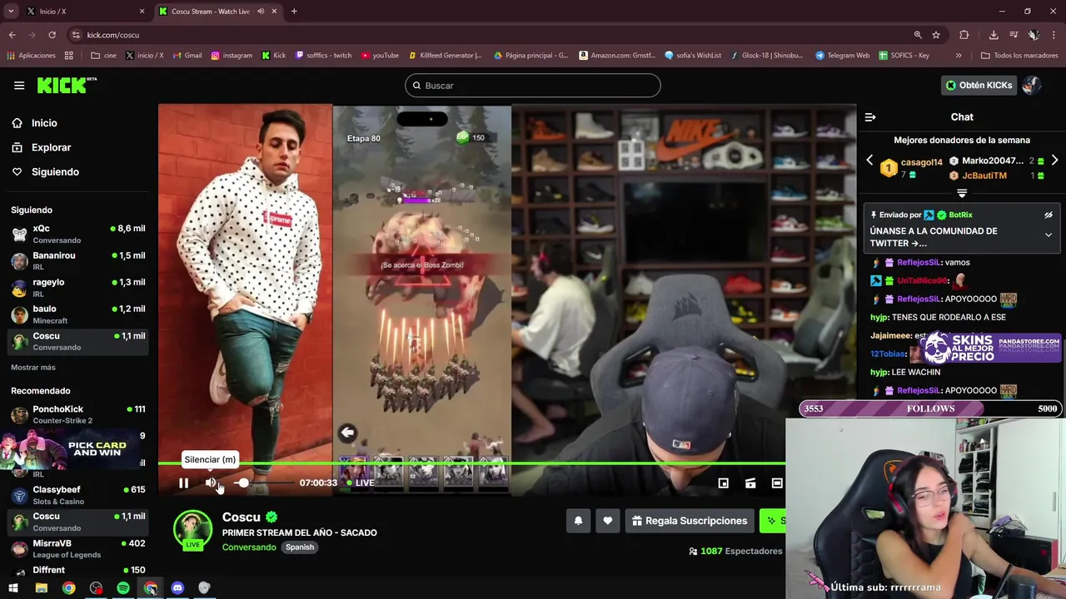This screenshot has width=1066, height=599.
Task: Open user profile avatar menu
Action: 1032,85
